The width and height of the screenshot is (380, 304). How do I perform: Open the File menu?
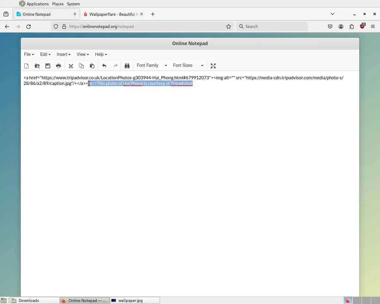coord(29,54)
